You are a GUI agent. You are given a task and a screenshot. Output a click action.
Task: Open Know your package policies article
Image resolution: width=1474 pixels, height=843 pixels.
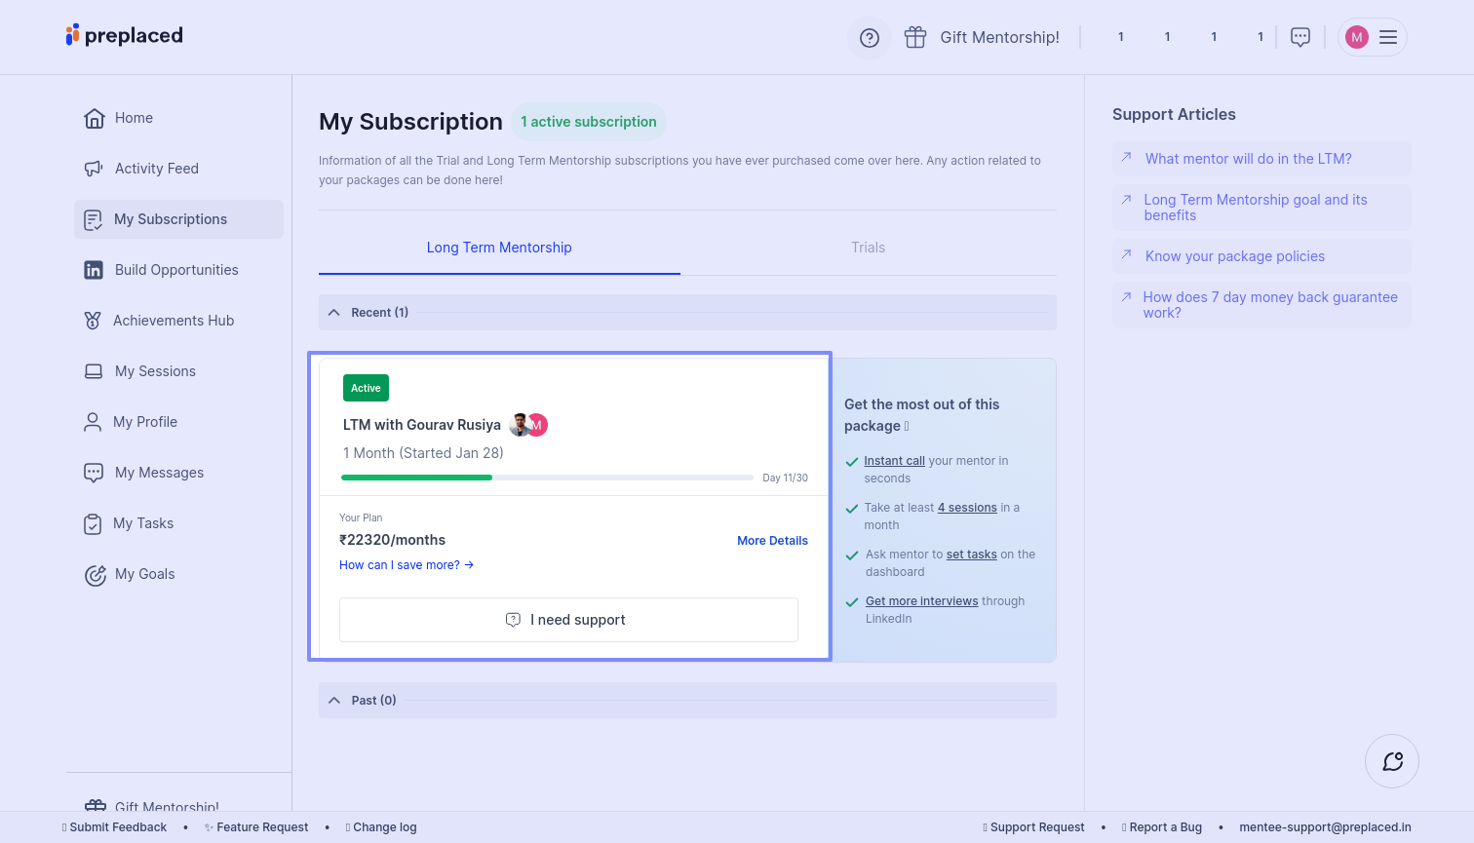[1234, 256]
